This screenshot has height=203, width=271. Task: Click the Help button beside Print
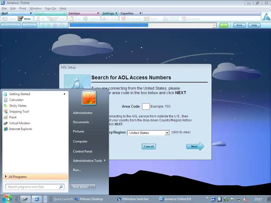pyautogui.click(x=254, y=25)
